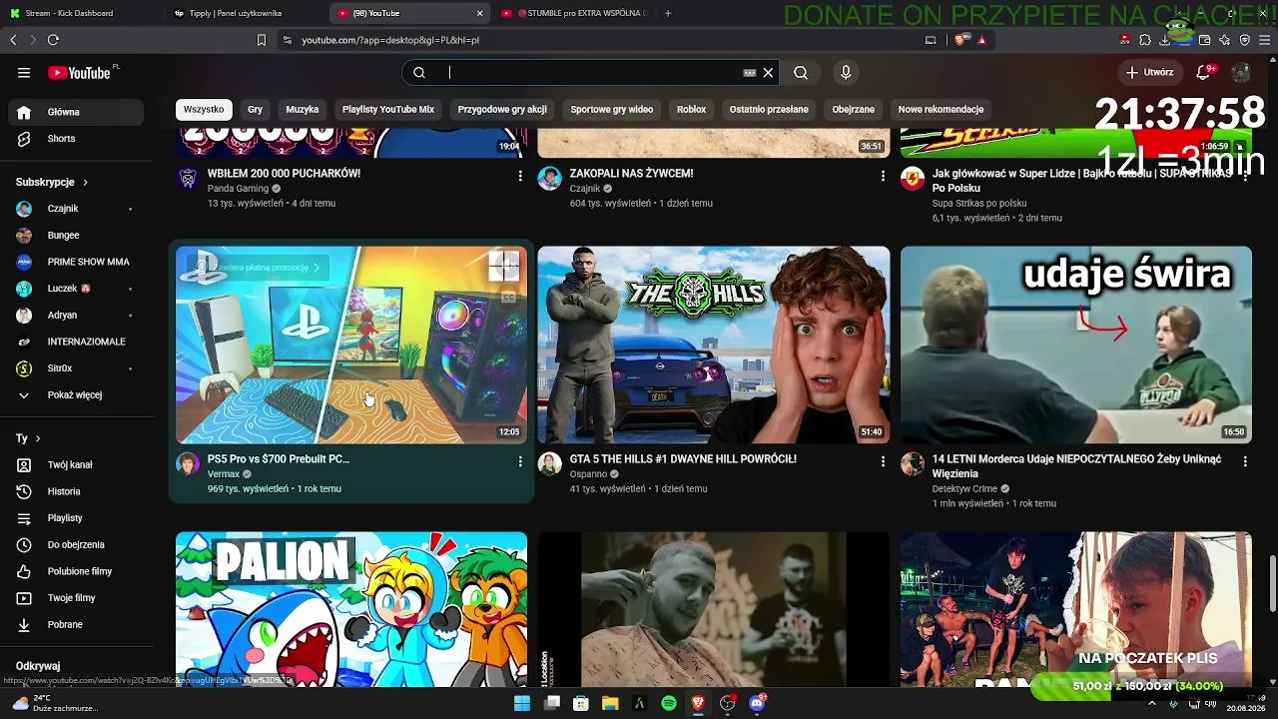This screenshot has height=719, width=1278.
Task: Click the search magnifier button
Action: point(801,72)
